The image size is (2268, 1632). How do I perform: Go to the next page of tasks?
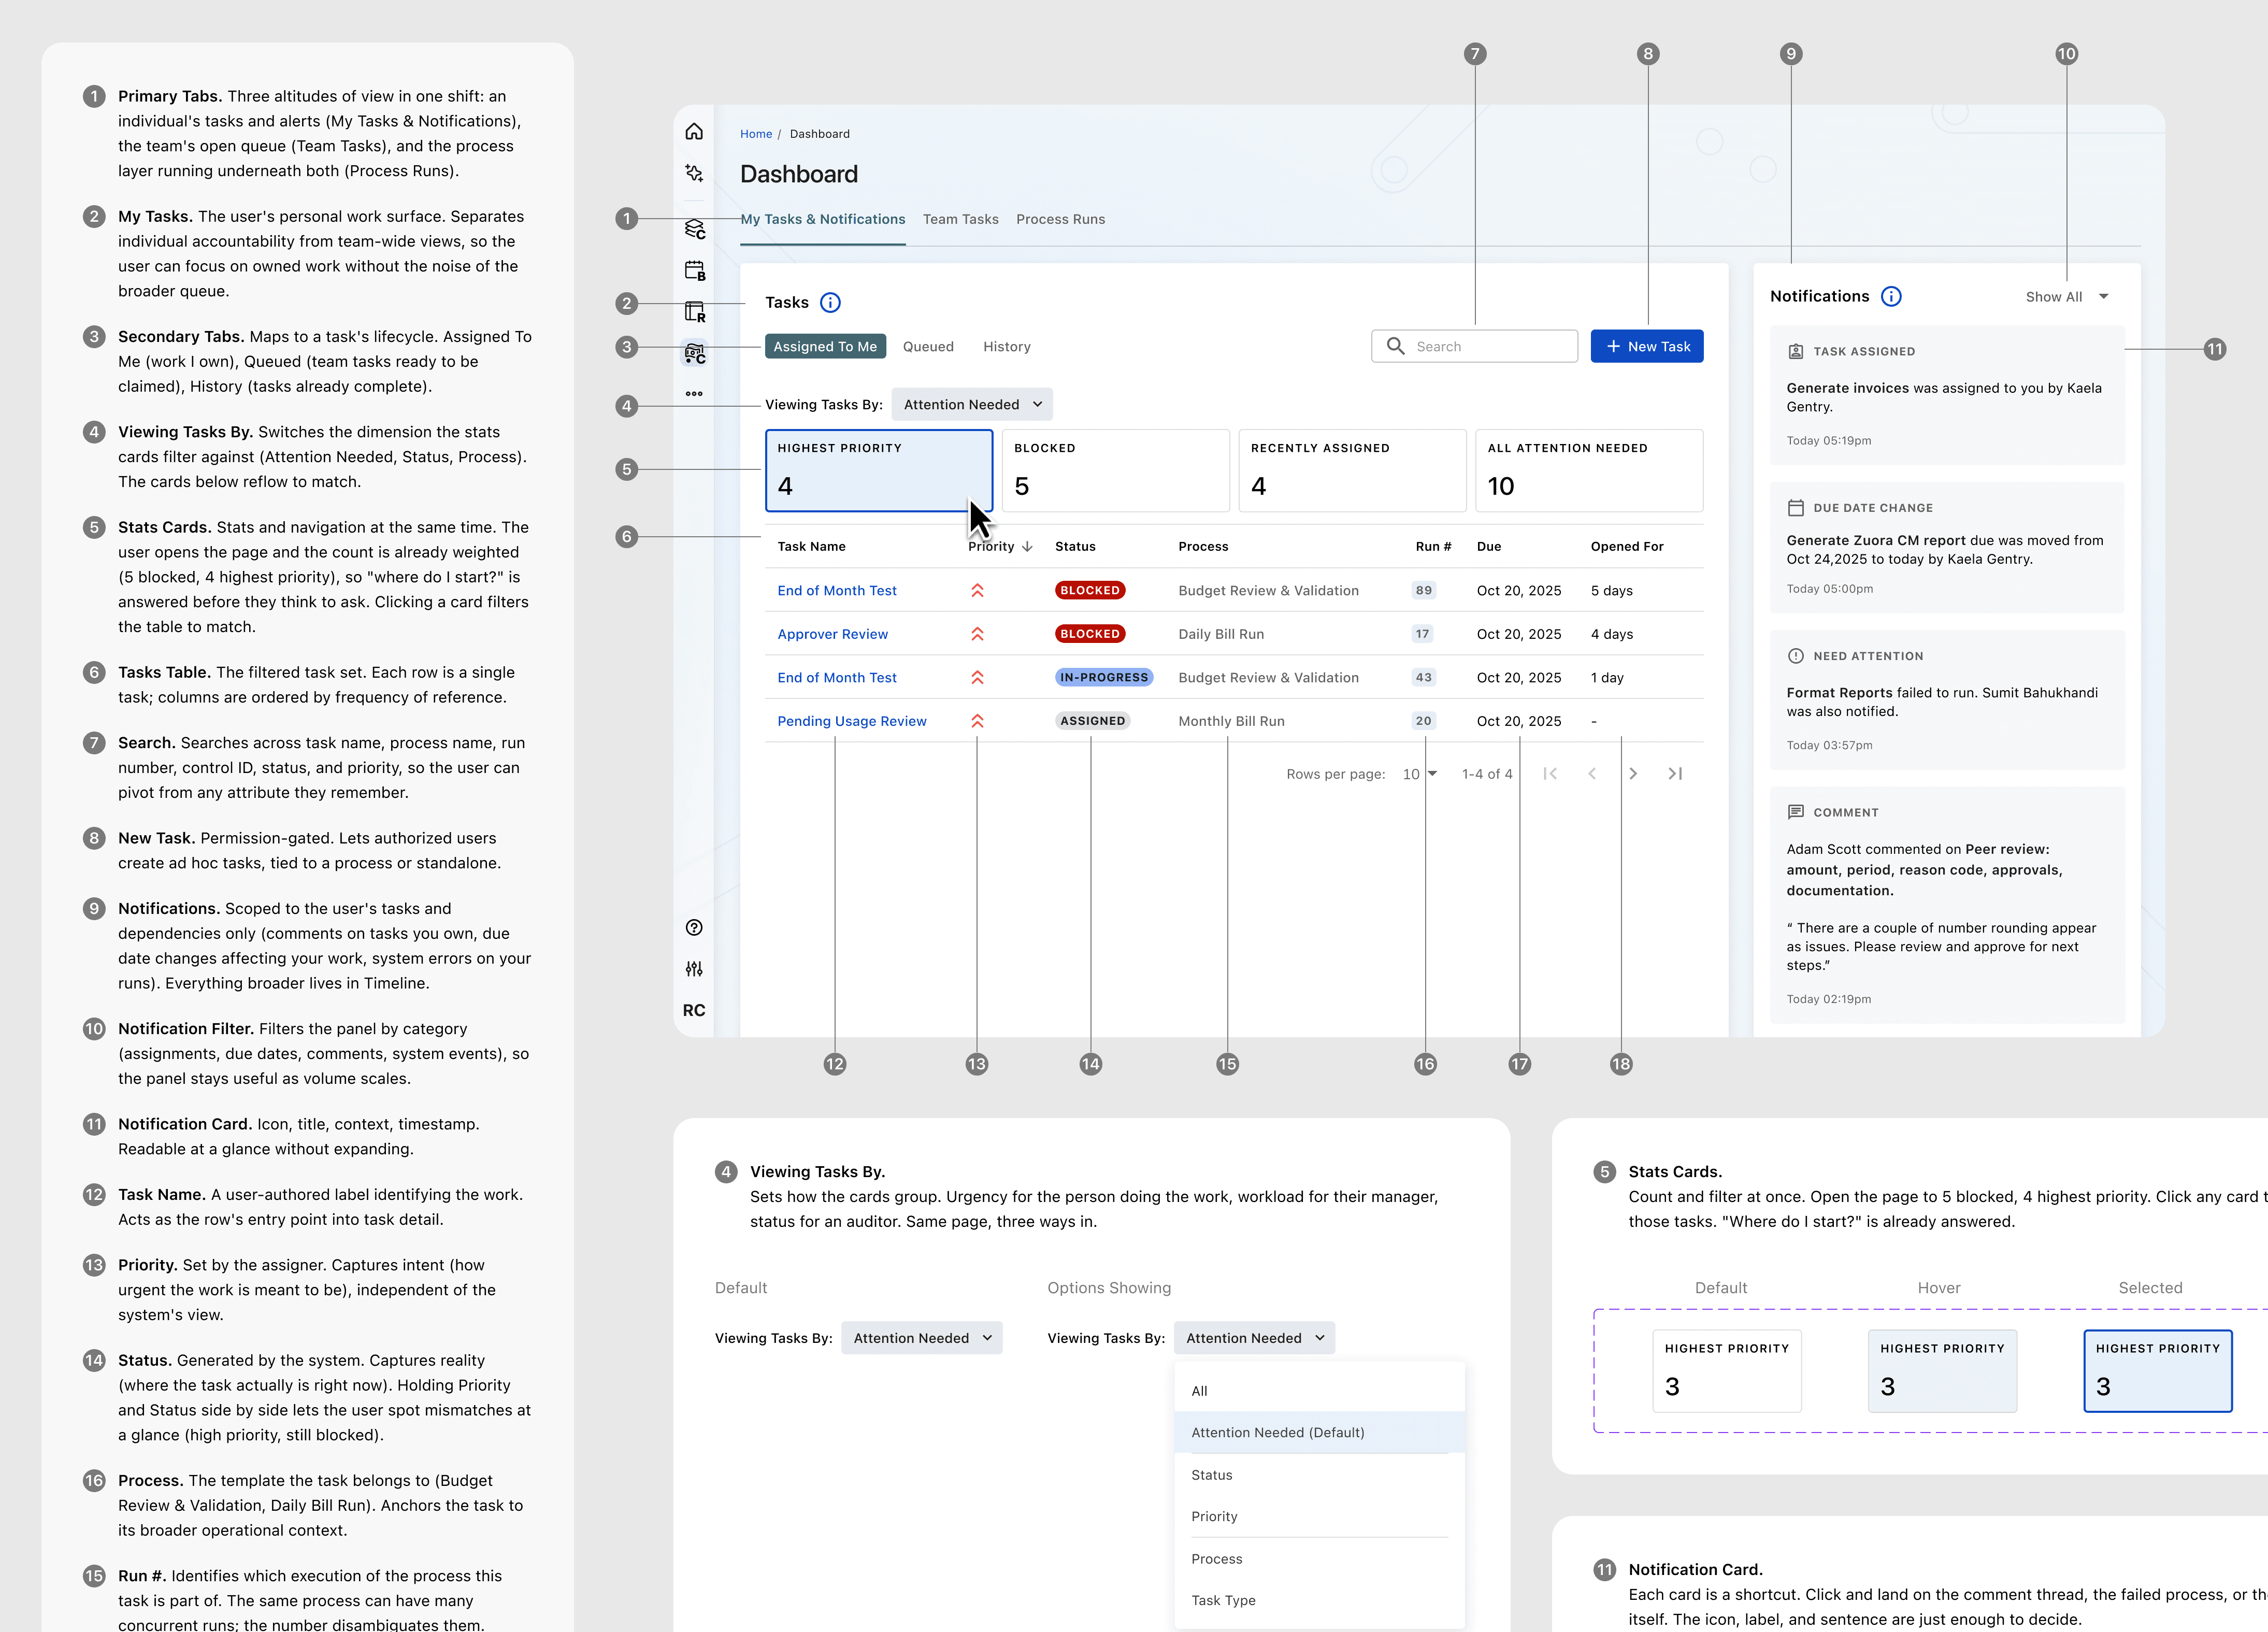1633,774
